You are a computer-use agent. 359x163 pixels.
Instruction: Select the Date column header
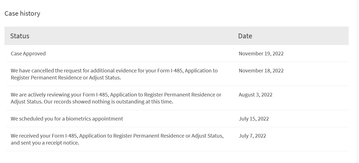(245, 36)
